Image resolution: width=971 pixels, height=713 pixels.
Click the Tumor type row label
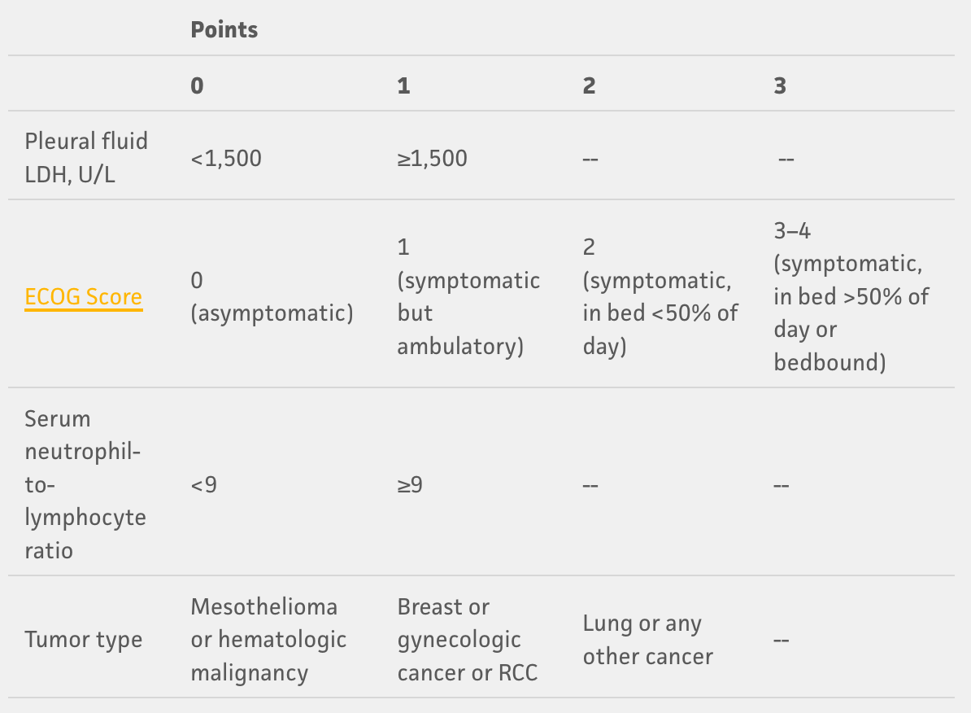[x=84, y=640]
